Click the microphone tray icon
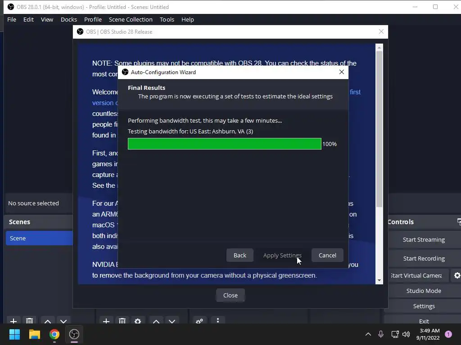The image size is (461, 345). (x=381, y=334)
